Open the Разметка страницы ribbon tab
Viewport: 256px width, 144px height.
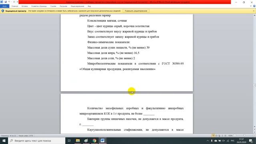39,6
